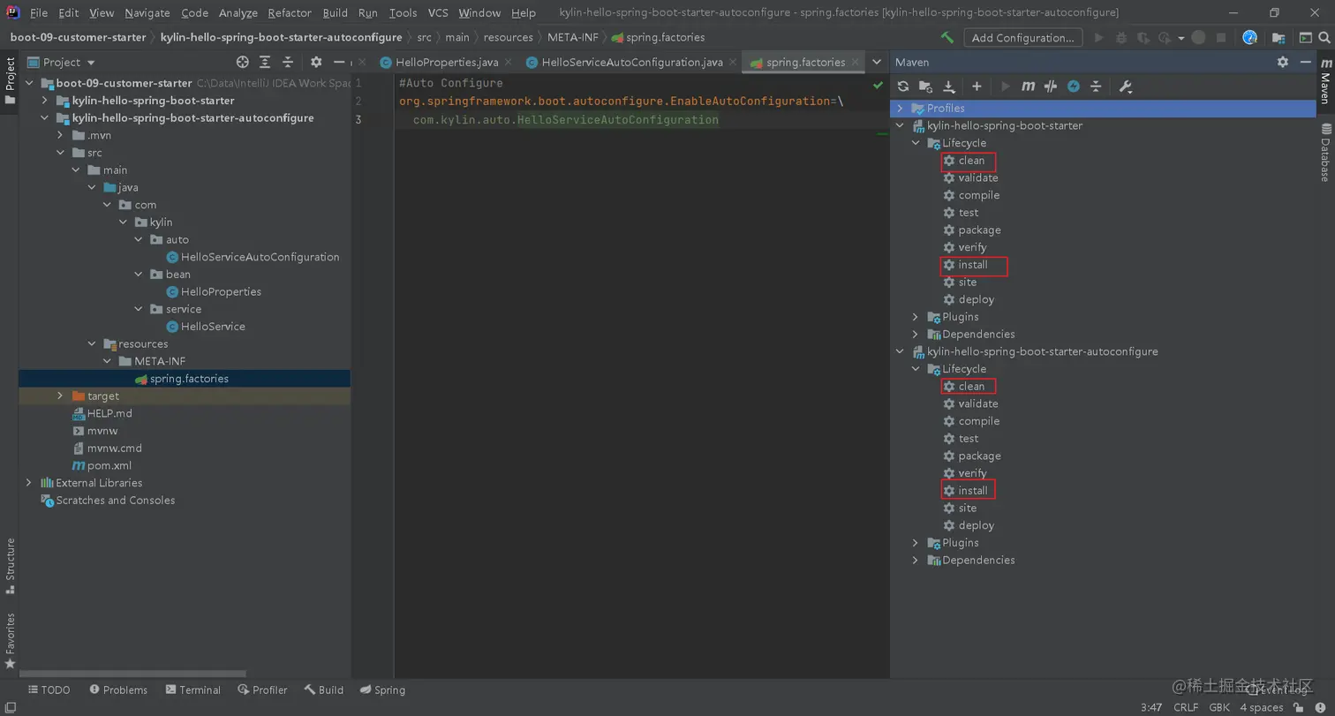
Task: Toggle the Project side tab on left edge
Action: pyautogui.click(x=10, y=80)
